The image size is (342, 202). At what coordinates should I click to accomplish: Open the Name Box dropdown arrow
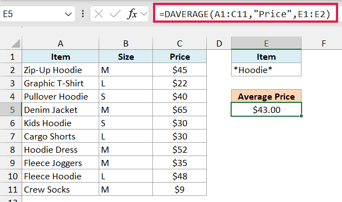point(68,14)
